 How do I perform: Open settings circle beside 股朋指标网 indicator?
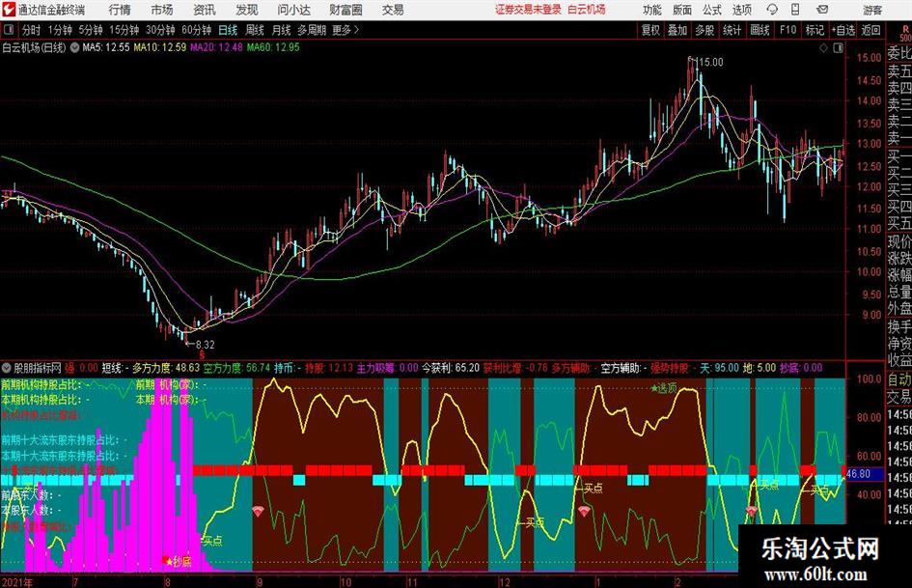[x=7, y=368]
